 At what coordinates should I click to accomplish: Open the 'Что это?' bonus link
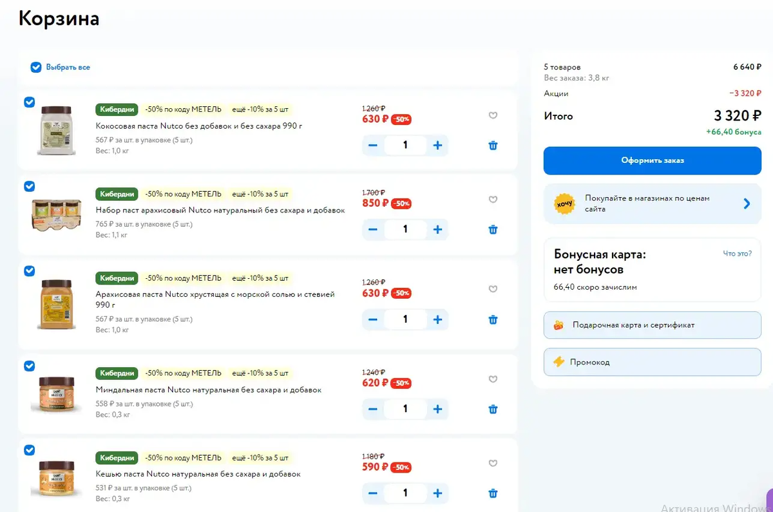click(x=737, y=254)
